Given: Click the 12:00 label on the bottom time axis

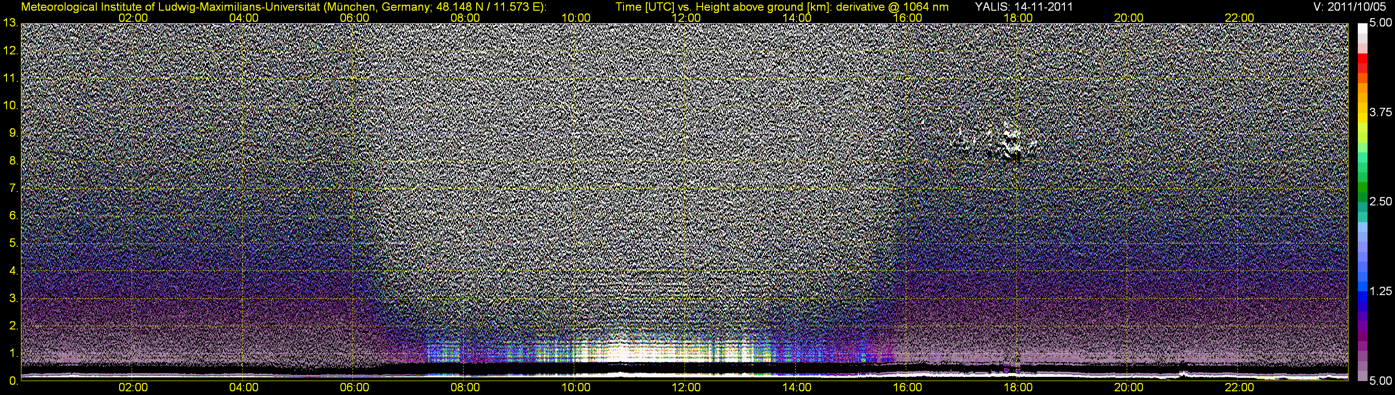Looking at the screenshot, I should click(x=686, y=388).
